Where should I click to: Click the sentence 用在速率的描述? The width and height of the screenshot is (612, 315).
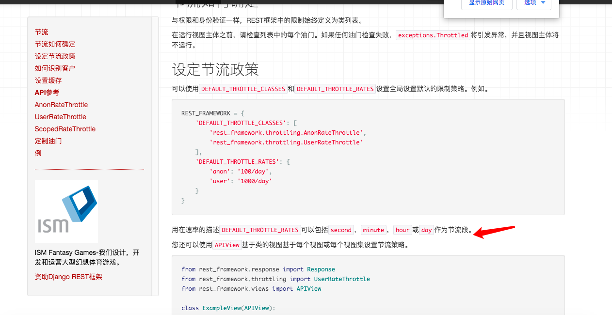click(322, 230)
